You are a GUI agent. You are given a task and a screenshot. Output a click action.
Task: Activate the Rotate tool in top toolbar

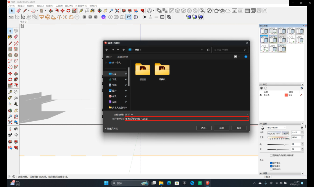tap(68, 11)
